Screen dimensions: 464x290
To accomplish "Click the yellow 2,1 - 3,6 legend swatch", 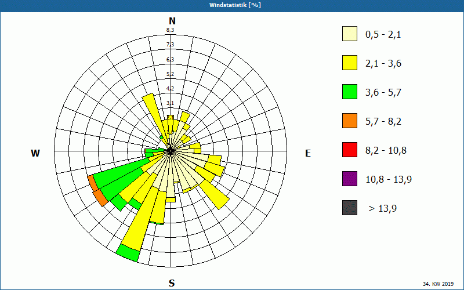I will 350,63.
